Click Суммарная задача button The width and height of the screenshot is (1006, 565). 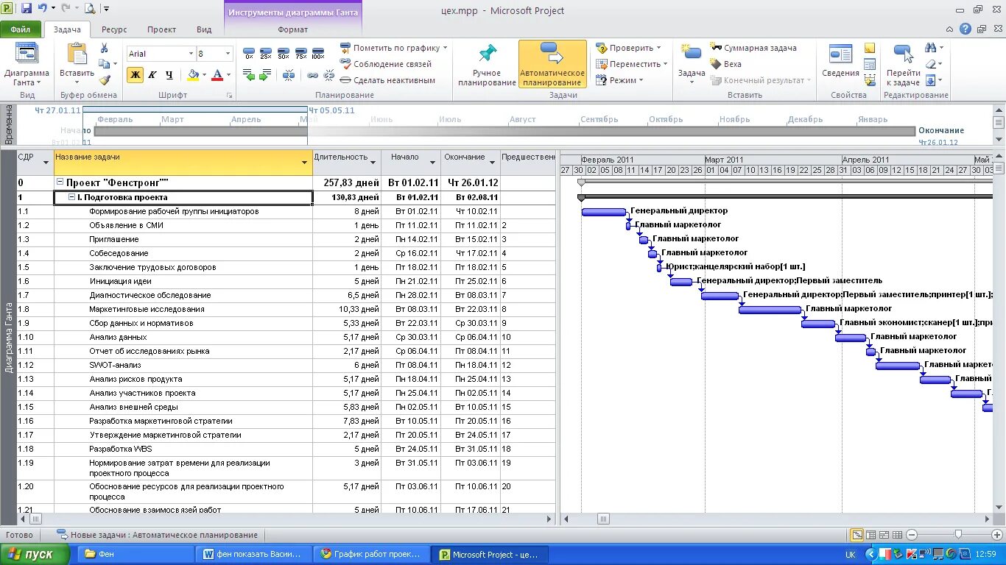pos(753,48)
